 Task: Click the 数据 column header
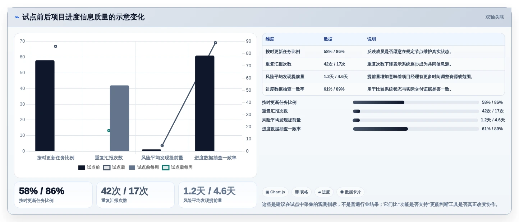click(x=328, y=39)
